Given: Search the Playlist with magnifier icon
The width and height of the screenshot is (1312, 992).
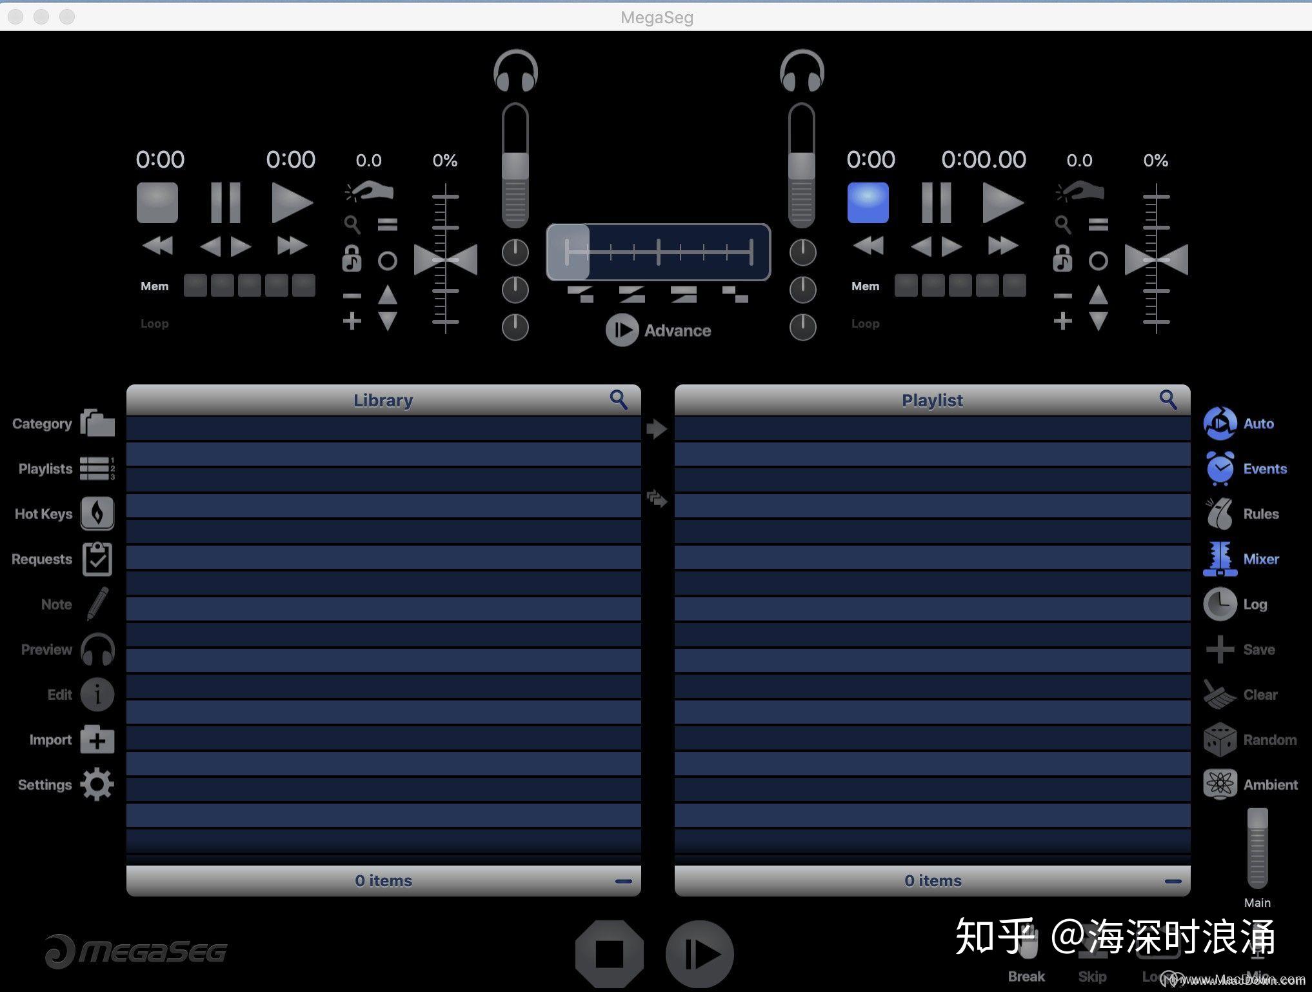Looking at the screenshot, I should pos(1168,400).
